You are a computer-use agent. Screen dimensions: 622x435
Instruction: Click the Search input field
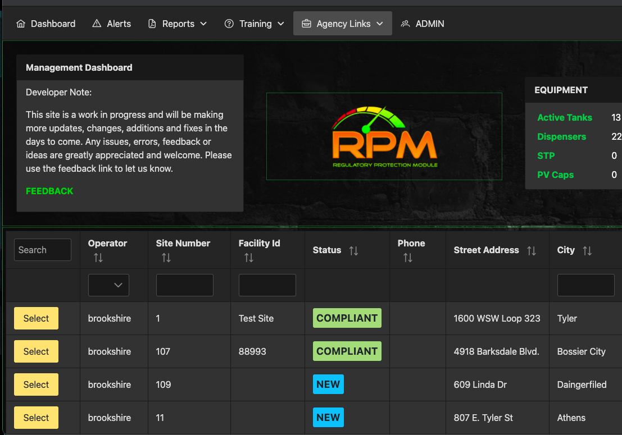[x=43, y=250]
